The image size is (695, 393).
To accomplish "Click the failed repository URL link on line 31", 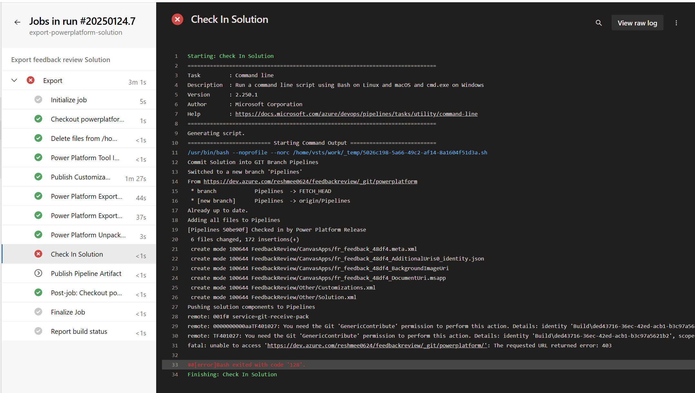I will tap(377, 345).
